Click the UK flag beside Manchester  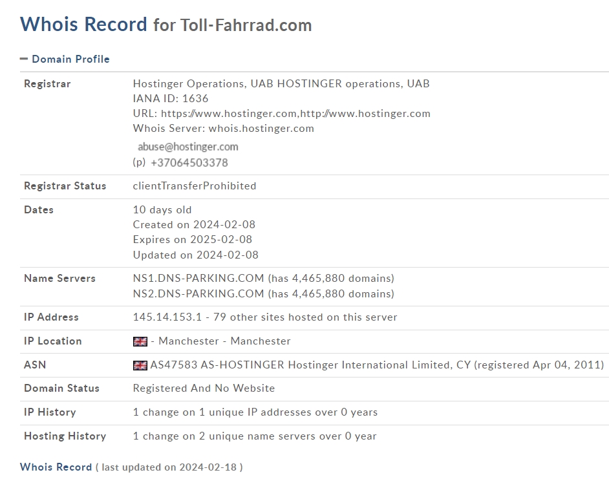tap(140, 341)
